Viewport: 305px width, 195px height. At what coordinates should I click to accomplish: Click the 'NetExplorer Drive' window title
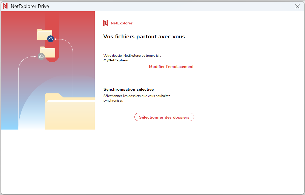[30, 6]
